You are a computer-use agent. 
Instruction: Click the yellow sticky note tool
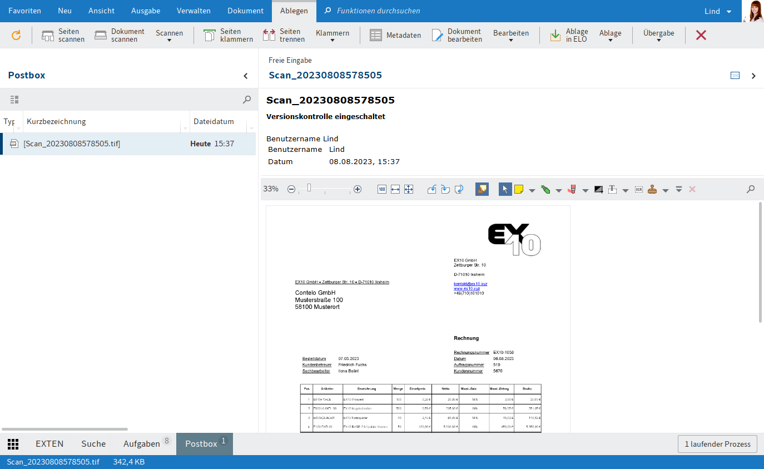518,189
